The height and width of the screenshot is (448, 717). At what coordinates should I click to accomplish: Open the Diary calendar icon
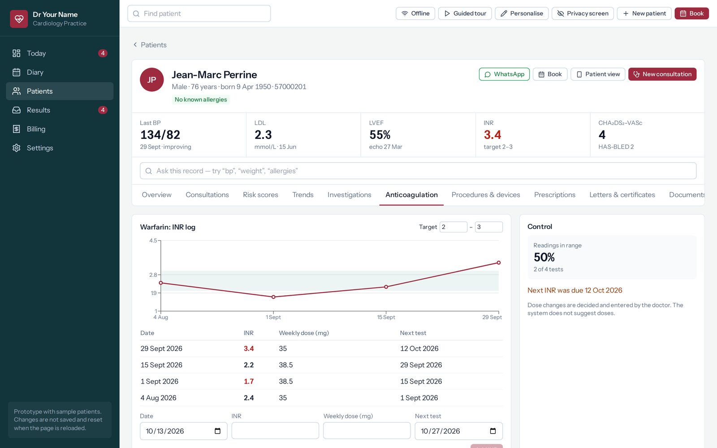(17, 72)
